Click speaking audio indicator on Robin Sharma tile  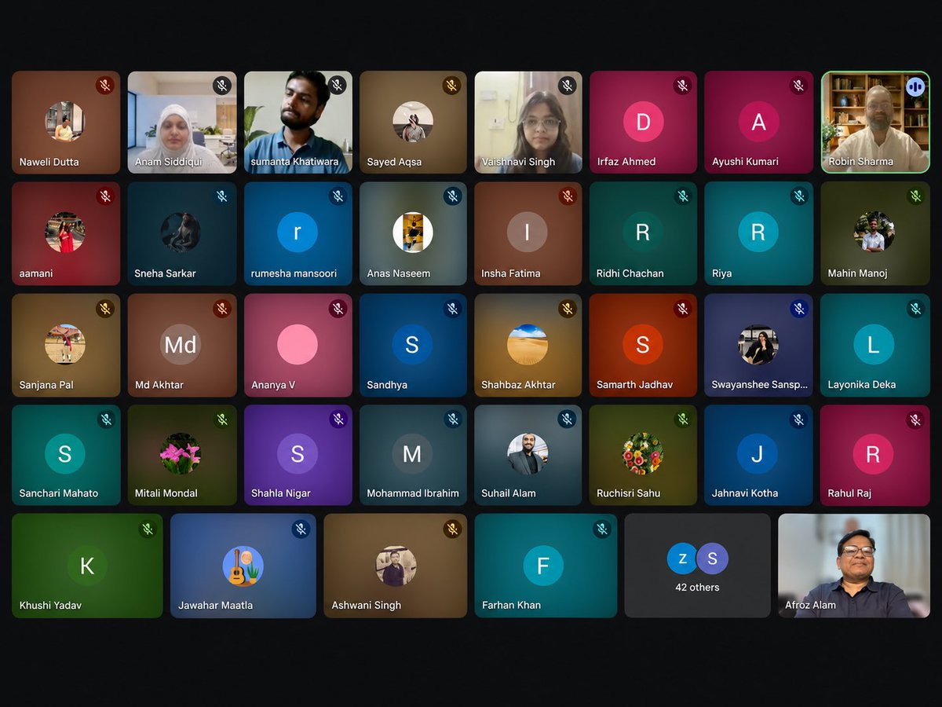pos(915,86)
